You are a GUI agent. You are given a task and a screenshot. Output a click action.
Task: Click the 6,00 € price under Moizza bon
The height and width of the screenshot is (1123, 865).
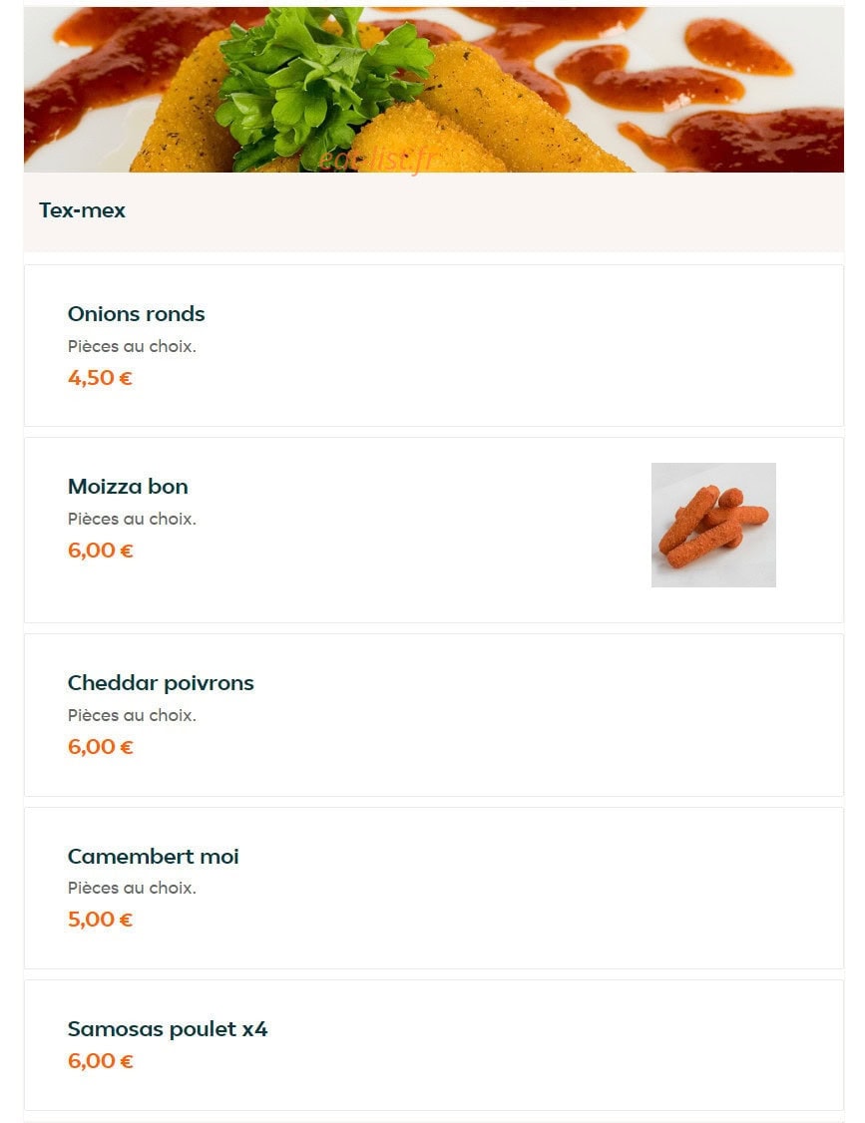[x=101, y=551]
